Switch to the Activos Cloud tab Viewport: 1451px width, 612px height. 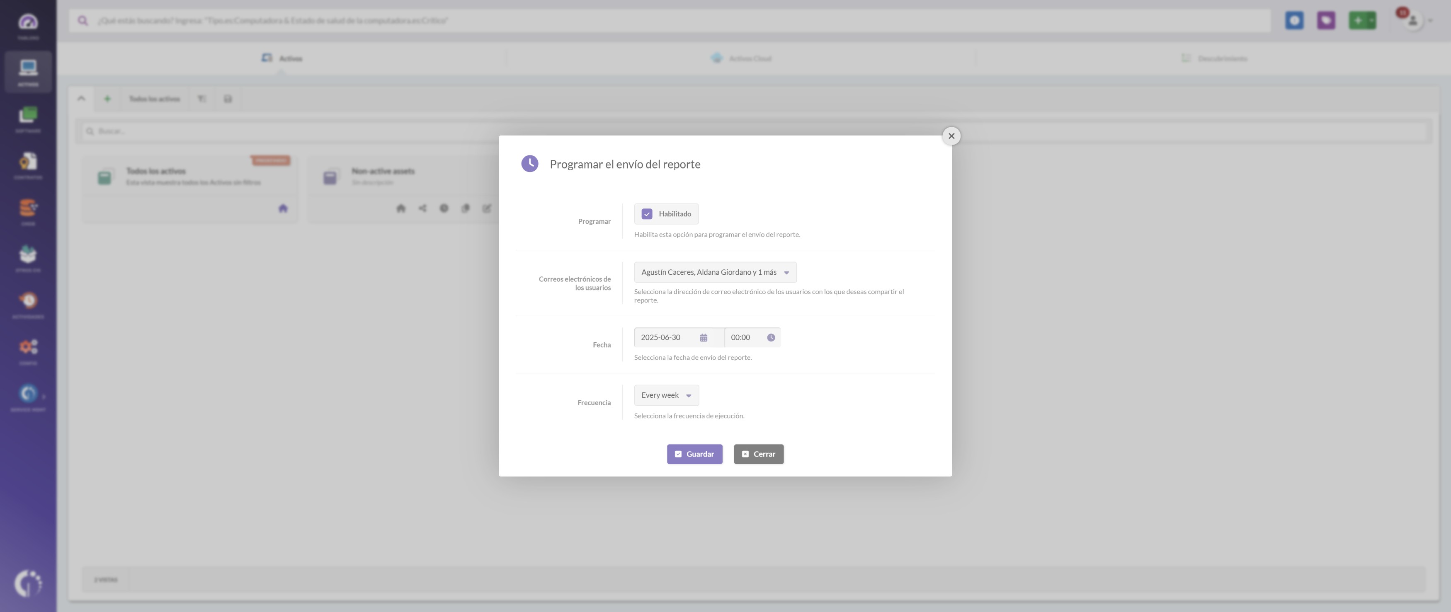[x=741, y=58]
